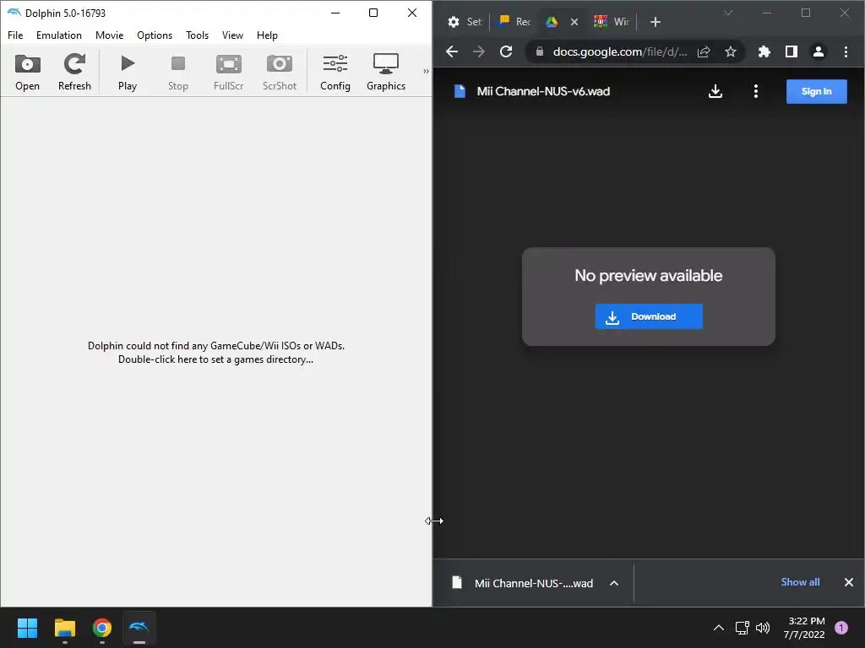The width and height of the screenshot is (865, 648).
Task: Click Dolphin icon on taskbar
Action: (x=139, y=628)
